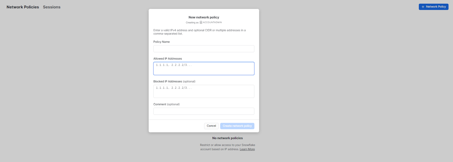Viewport: 453px width, 162px height.
Task: Click the ACCOUNTADMIN role user icon
Action: click(x=201, y=22)
